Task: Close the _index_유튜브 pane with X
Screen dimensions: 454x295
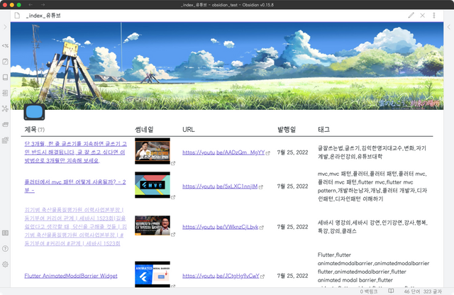Action: point(423,16)
